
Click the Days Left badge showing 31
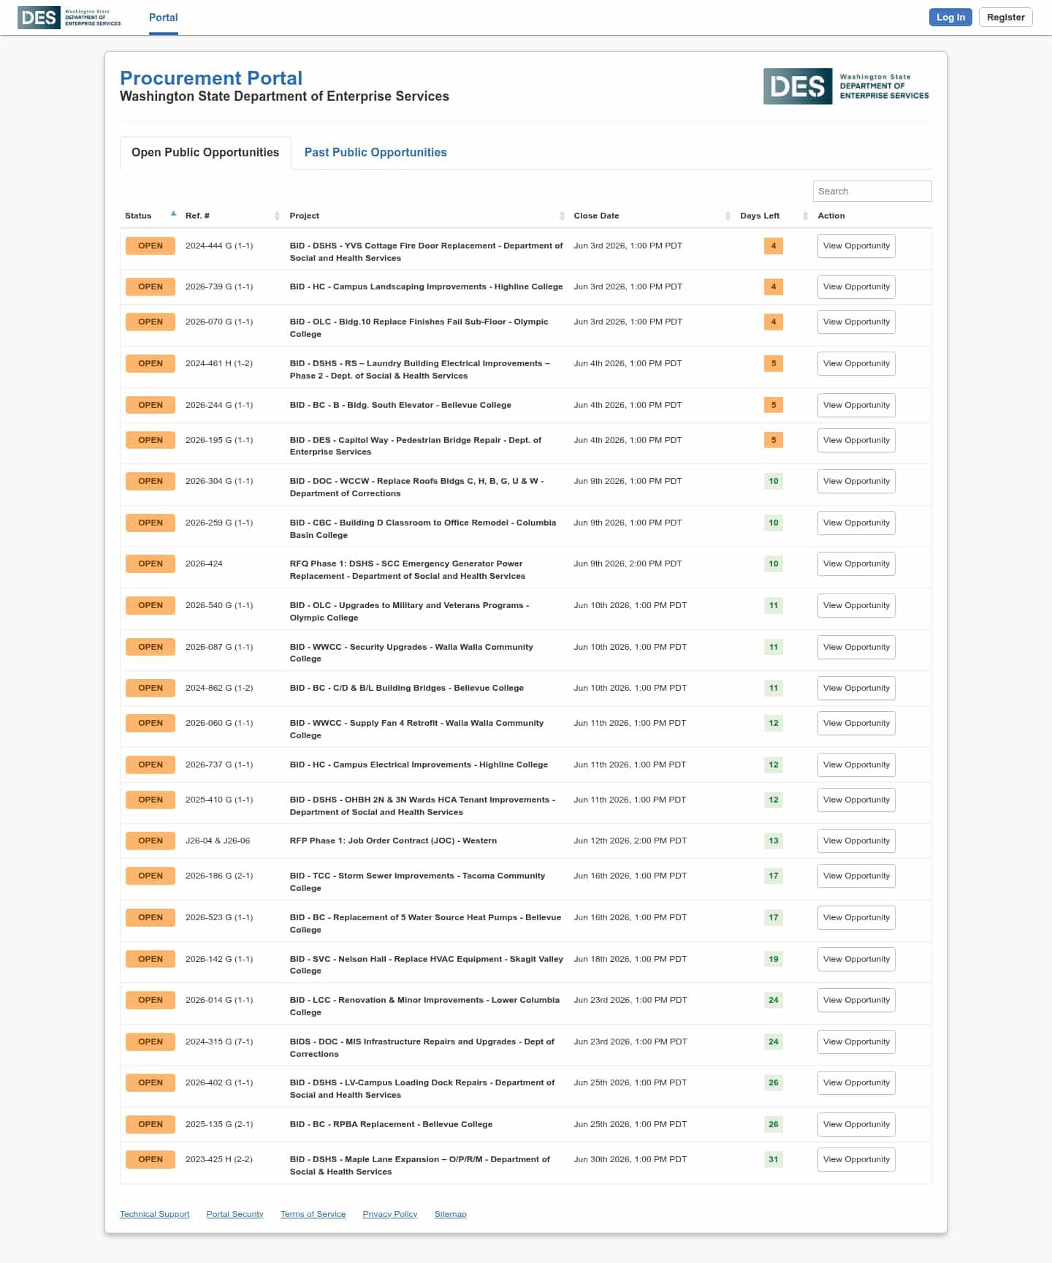(774, 1159)
